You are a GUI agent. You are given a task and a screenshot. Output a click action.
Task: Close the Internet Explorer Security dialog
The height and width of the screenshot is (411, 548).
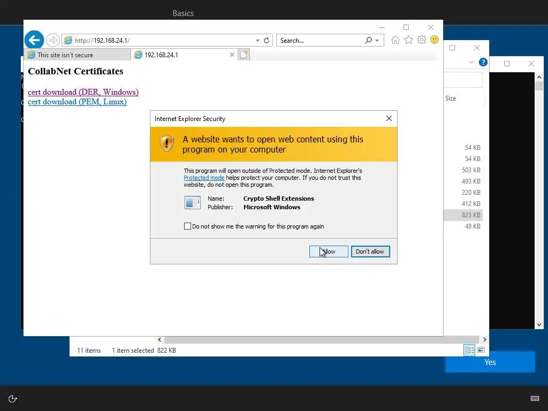(x=389, y=118)
